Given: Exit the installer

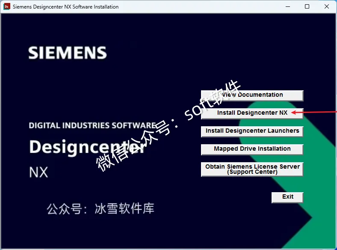Looking at the screenshot, I should pos(287,197).
